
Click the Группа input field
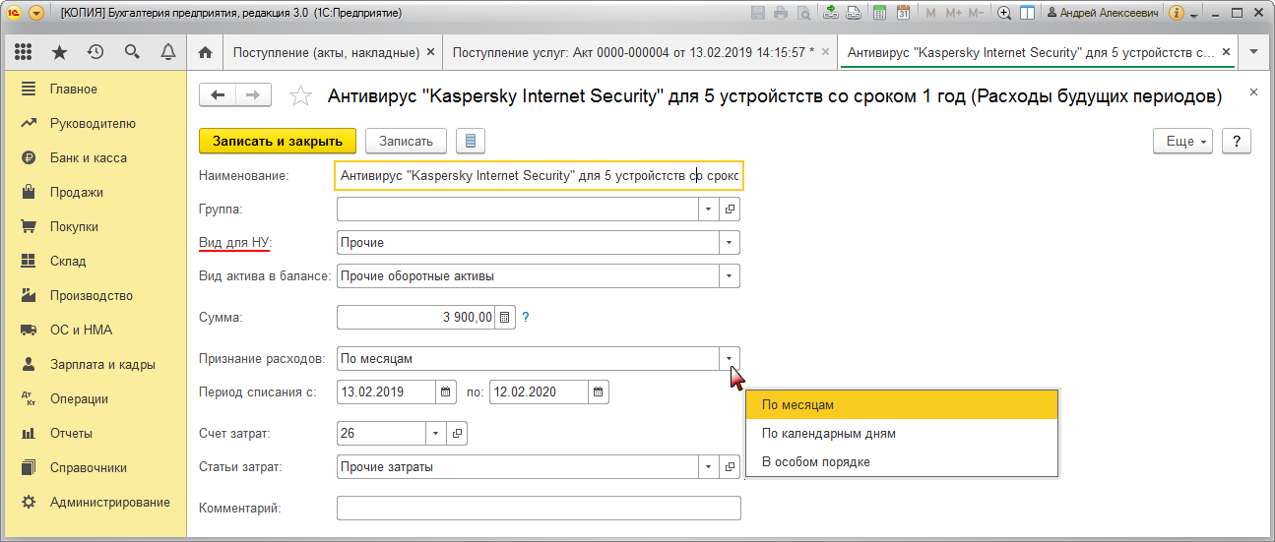518,209
